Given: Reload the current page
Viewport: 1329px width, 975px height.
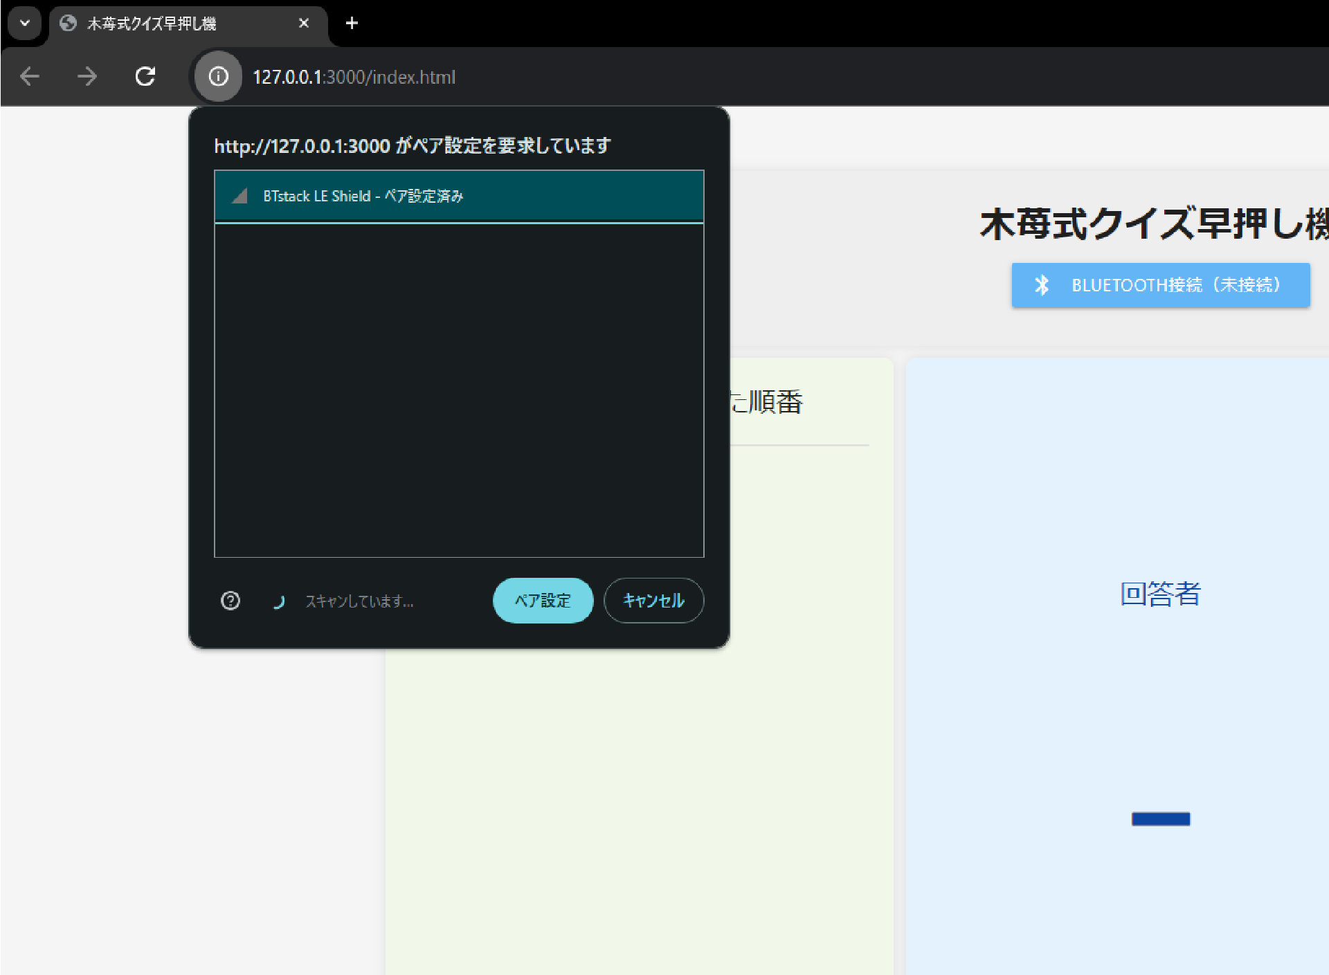Looking at the screenshot, I should pos(145,76).
